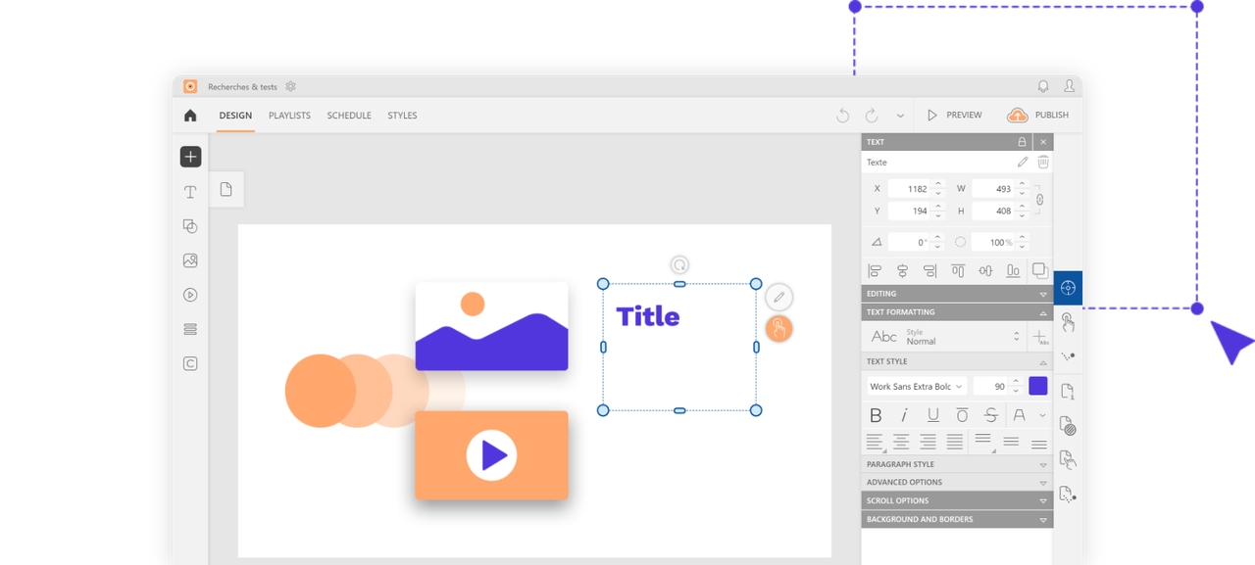The width and height of the screenshot is (1255, 565).
Task: Close the Text properties panel
Action: tap(1043, 142)
